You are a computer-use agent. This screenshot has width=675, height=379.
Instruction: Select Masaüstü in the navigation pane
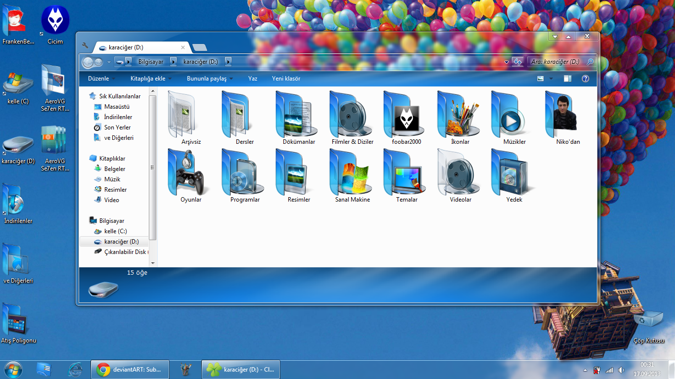click(117, 107)
